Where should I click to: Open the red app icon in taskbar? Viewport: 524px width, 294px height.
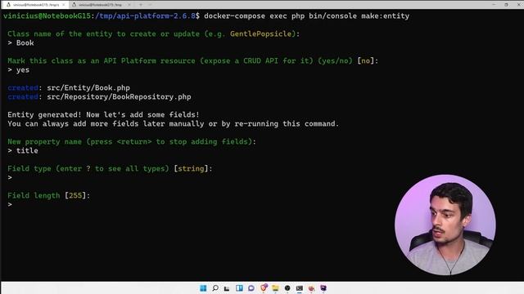point(311,288)
